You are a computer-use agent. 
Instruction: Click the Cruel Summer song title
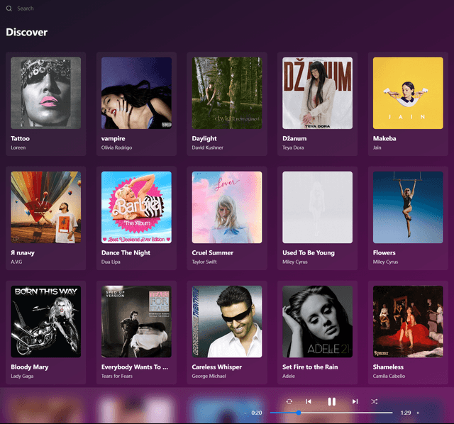[213, 252]
